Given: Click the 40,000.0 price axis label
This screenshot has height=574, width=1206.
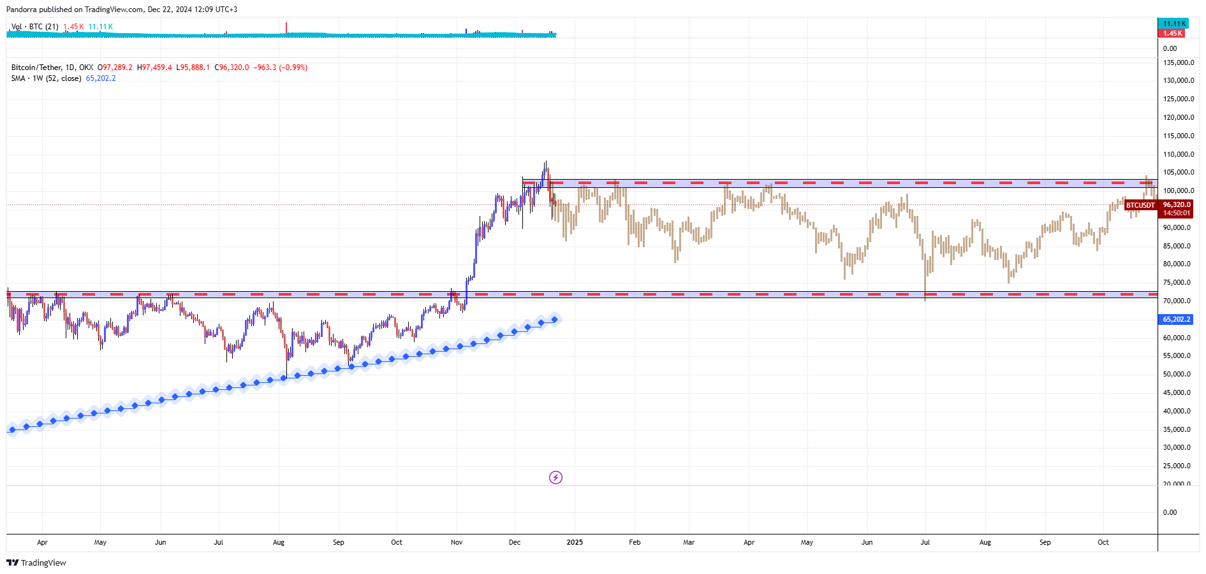Looking at the screenshot, I should pos(1177,411).
